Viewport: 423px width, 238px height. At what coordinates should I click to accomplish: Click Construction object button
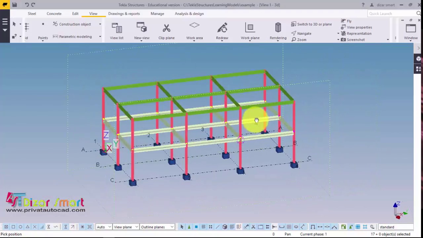(x=72, y=24)
